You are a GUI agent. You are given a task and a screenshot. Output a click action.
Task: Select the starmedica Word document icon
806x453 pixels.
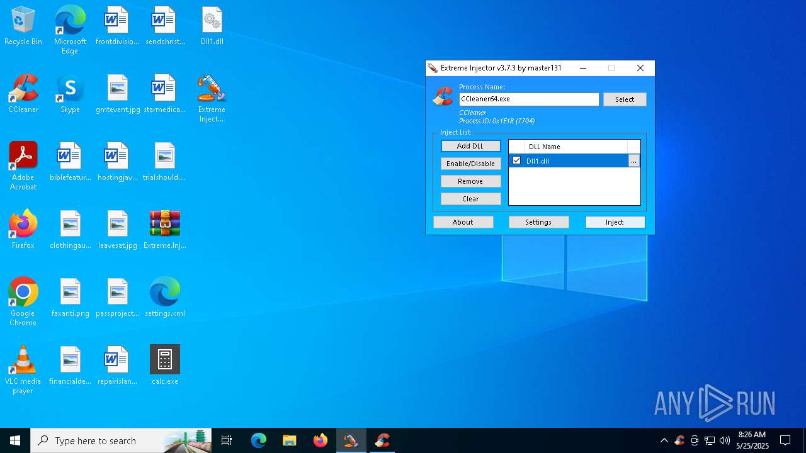(165, 94)
